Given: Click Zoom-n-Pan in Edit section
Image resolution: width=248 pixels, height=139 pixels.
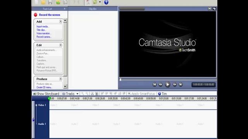Looking at the screenshot, I should pyautogui.click(x=43, y=54).
